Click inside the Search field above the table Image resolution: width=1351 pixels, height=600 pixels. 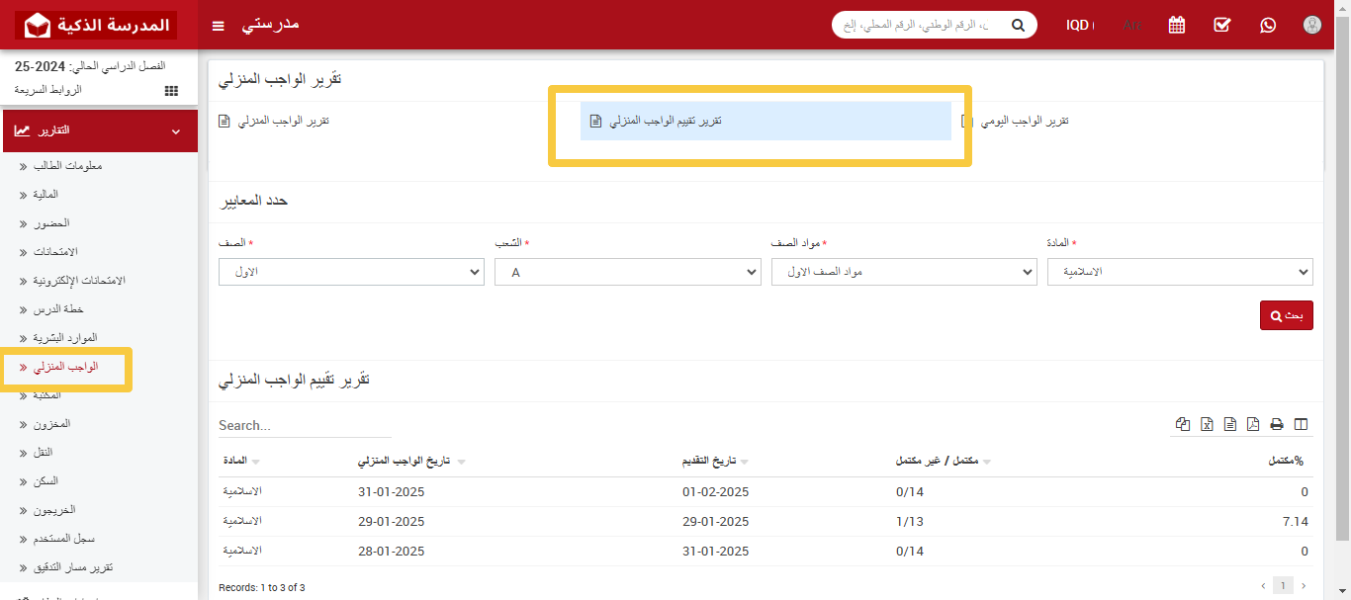[297, 426]
